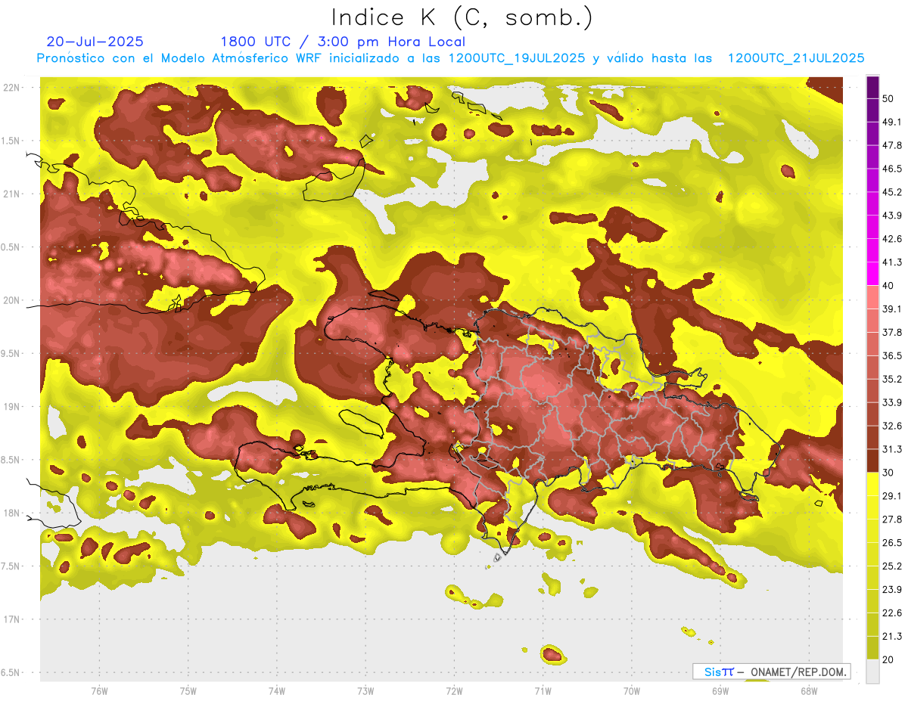
Task: Click the '46.5' colorbar value
Action: 892,169
